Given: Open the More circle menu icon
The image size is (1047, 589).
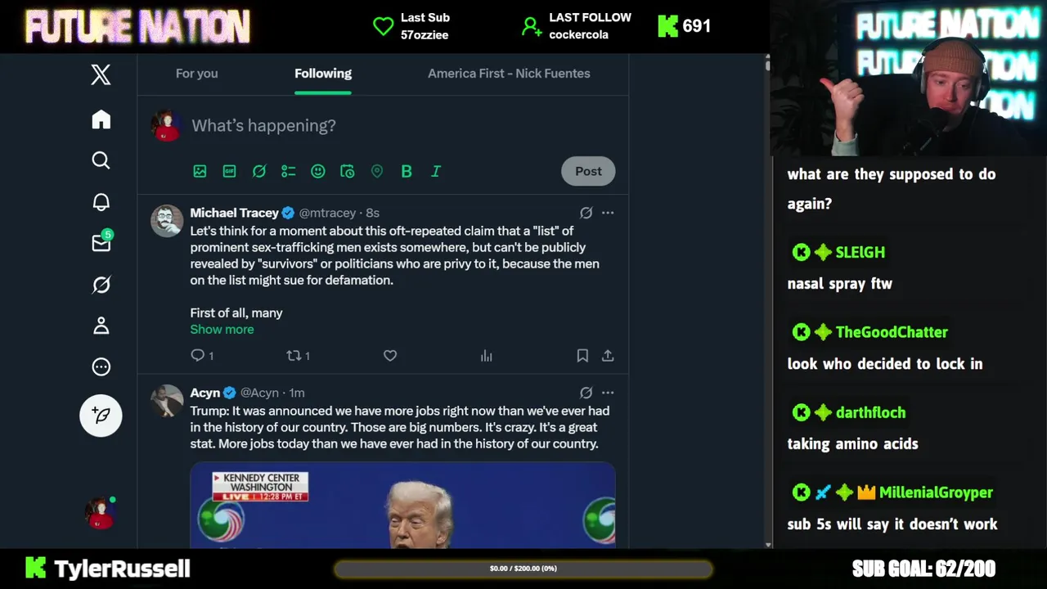Looking at the screenshot, I should pyautogui.click(x=101, y=366).
